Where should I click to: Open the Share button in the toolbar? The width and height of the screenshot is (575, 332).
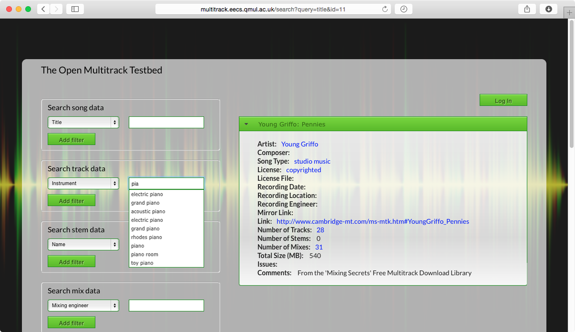tap(527, 9)
